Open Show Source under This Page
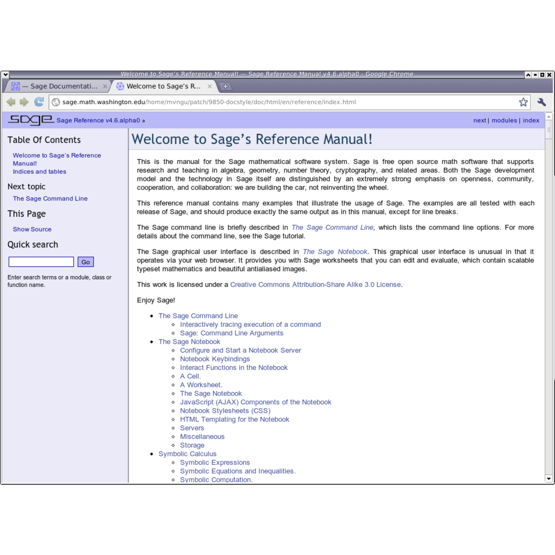The width and height of the screenshot is (555, 555). pos(32,229)
